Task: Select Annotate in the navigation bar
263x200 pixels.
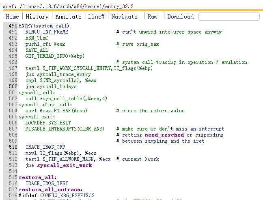Action: 68,17
